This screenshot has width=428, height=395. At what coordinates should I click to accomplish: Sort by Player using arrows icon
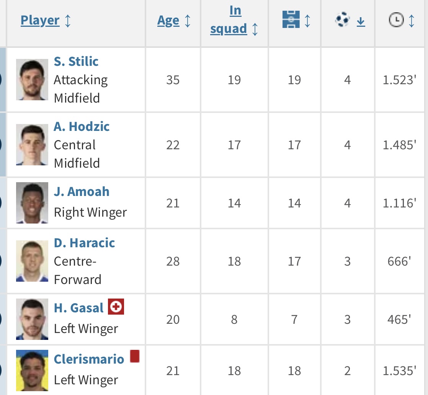(68, 20)
